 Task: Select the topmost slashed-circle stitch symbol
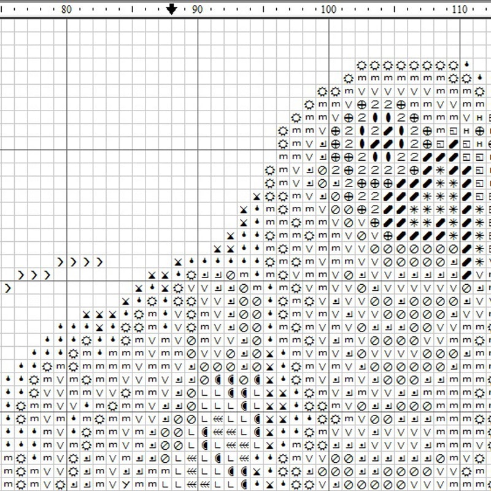(322, 170)
